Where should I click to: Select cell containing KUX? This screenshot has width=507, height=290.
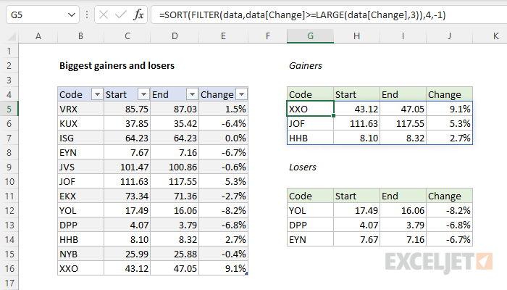[80, 124]
